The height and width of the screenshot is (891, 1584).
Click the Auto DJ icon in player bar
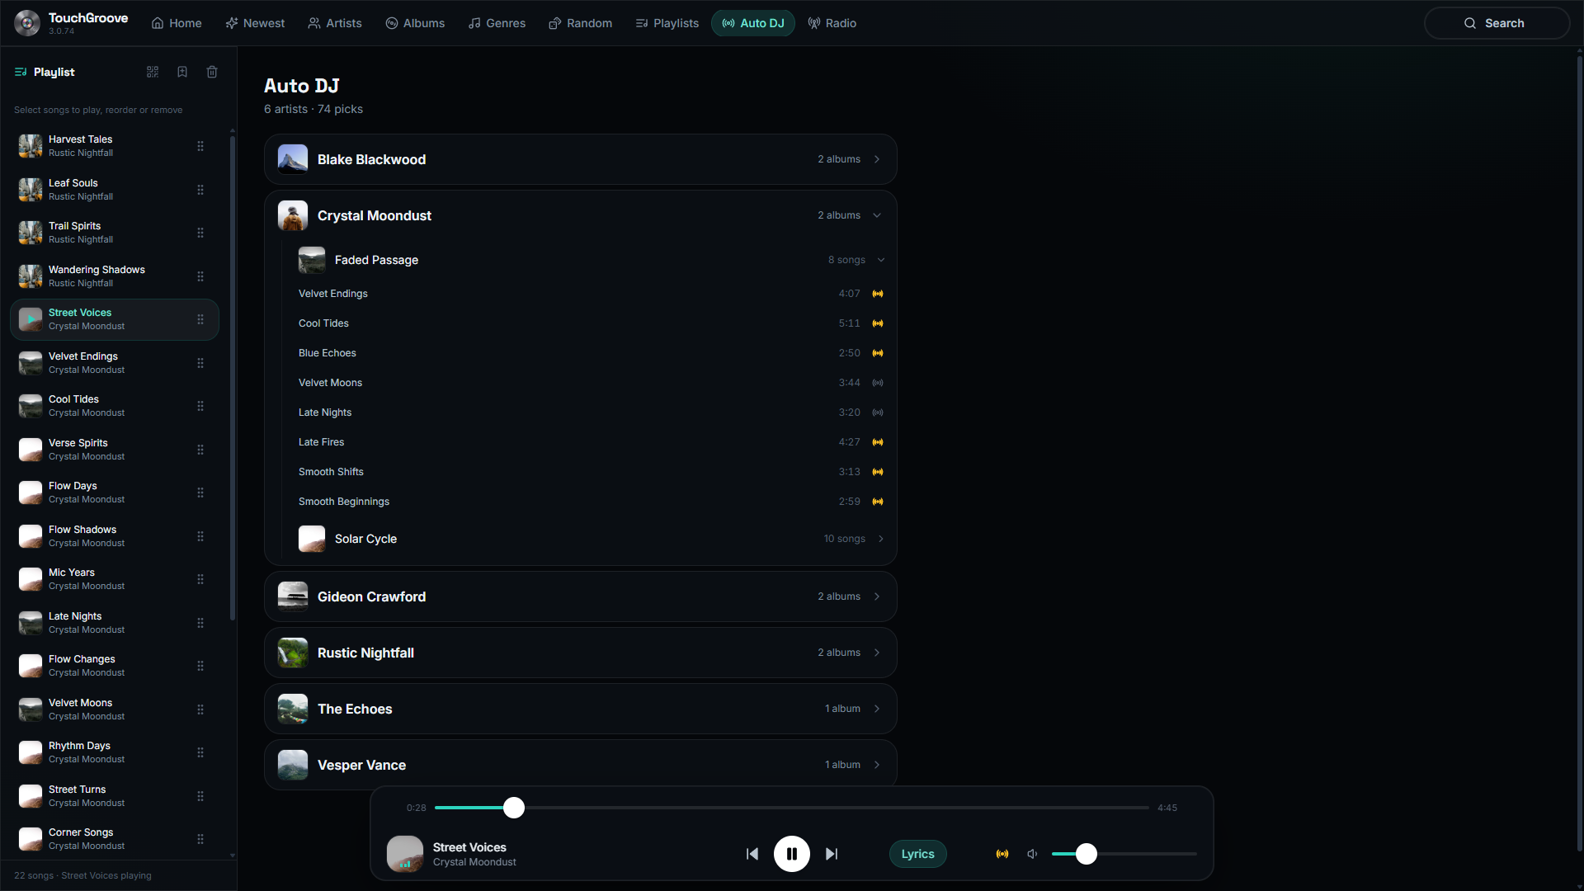pos(1002,854)
